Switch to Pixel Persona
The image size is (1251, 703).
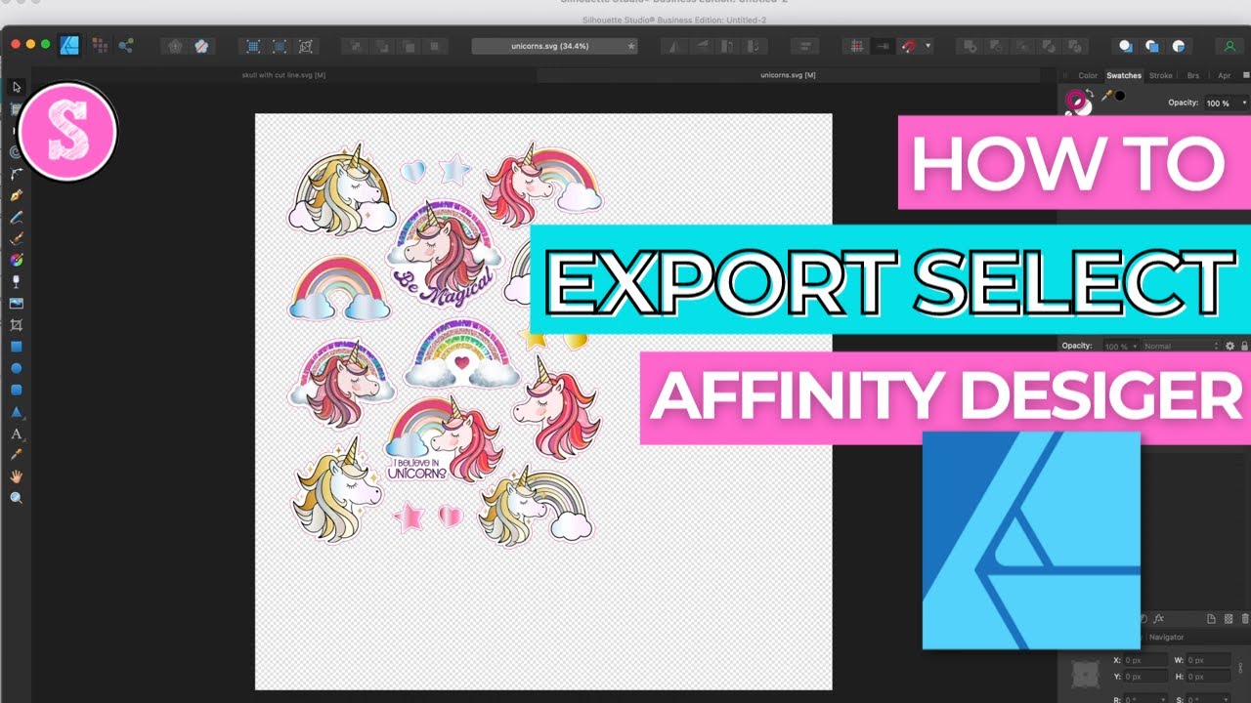(100, 45)
